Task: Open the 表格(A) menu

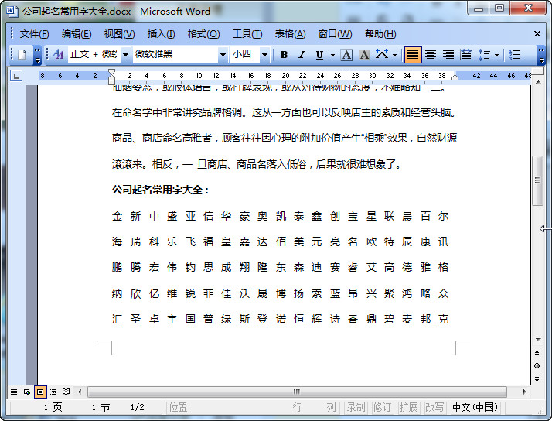Action: (x=290, y=34)
